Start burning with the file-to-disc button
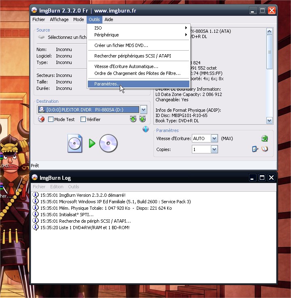Viewport: 291px width, 298px height. (x=92, y=143)
